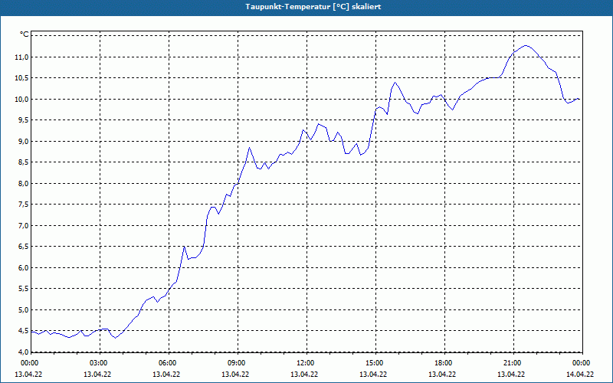This screenshot has height=383, width=613.
Task: Click the 13.04.22 date below 12:00
Action: [x=304, y=374]
